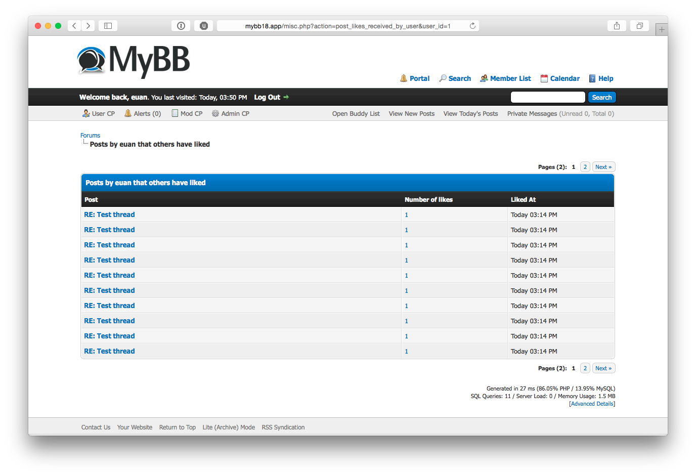Click the Portal bell icon

pyautogui.click(x=404, y=78)
